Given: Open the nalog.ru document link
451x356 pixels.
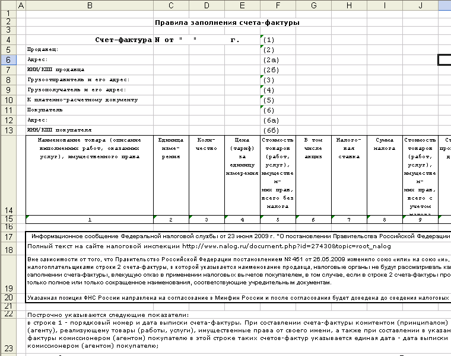Looking at the screenshot, I should click(287, 246).
